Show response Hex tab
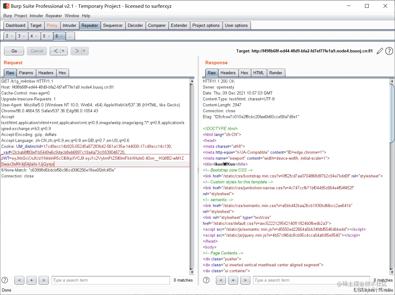 [x=245, y=73]
